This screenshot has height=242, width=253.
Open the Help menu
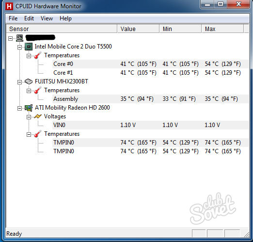tap(65, 18)
